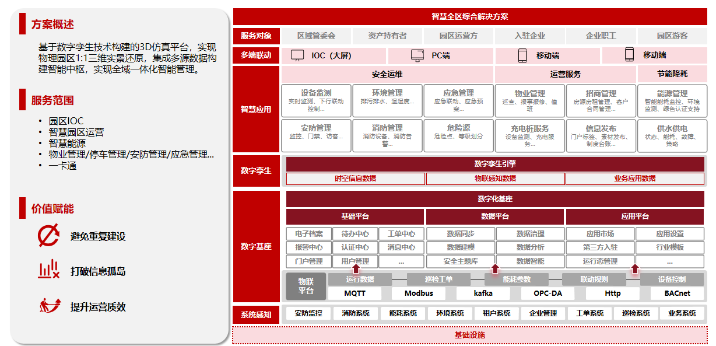Open the 能源管理 application card
716x346 pixels.
672,100
